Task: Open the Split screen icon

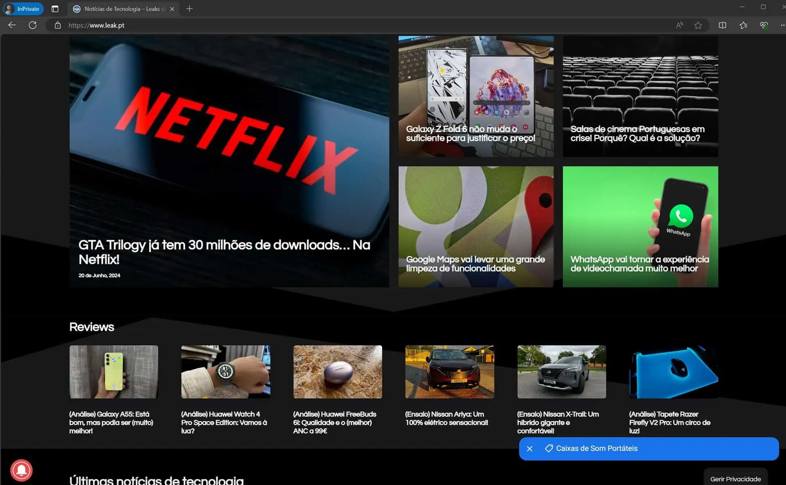Action: (722, 25)
